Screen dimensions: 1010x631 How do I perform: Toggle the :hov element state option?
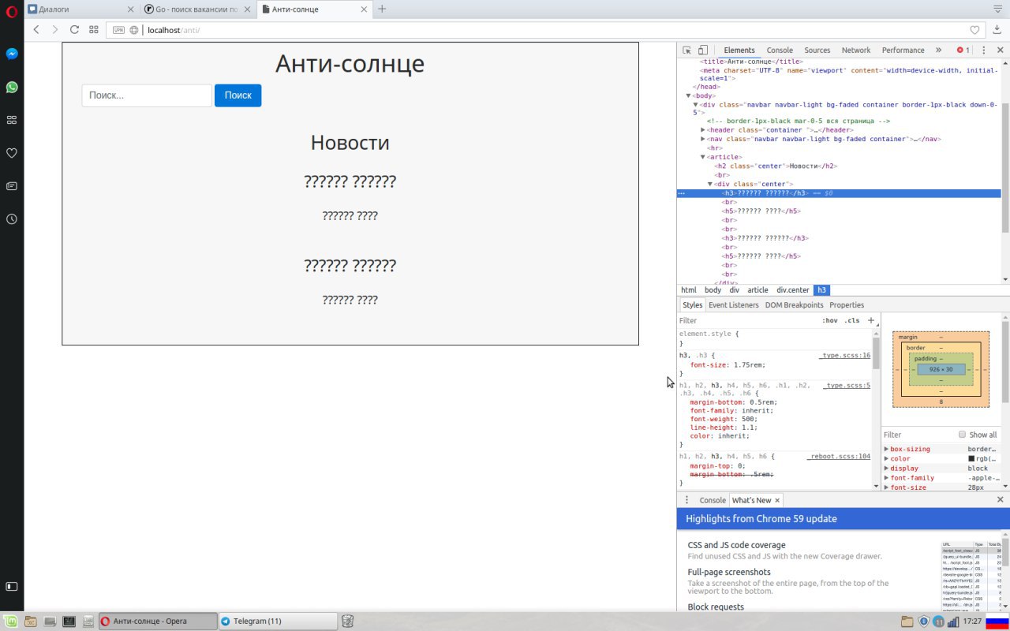(x=829, y=320)
